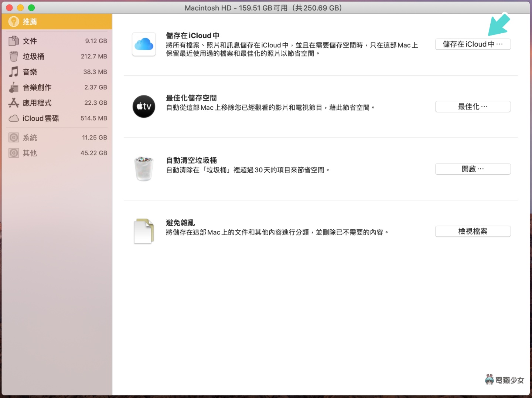
Task: Select 音樂 category label in sidebar
Action: [30, 72]
